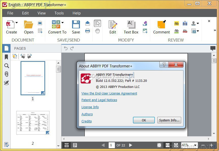Expand the Convert To dropdown arrow
Screen dimensions: 219x151
pos(63,23)
